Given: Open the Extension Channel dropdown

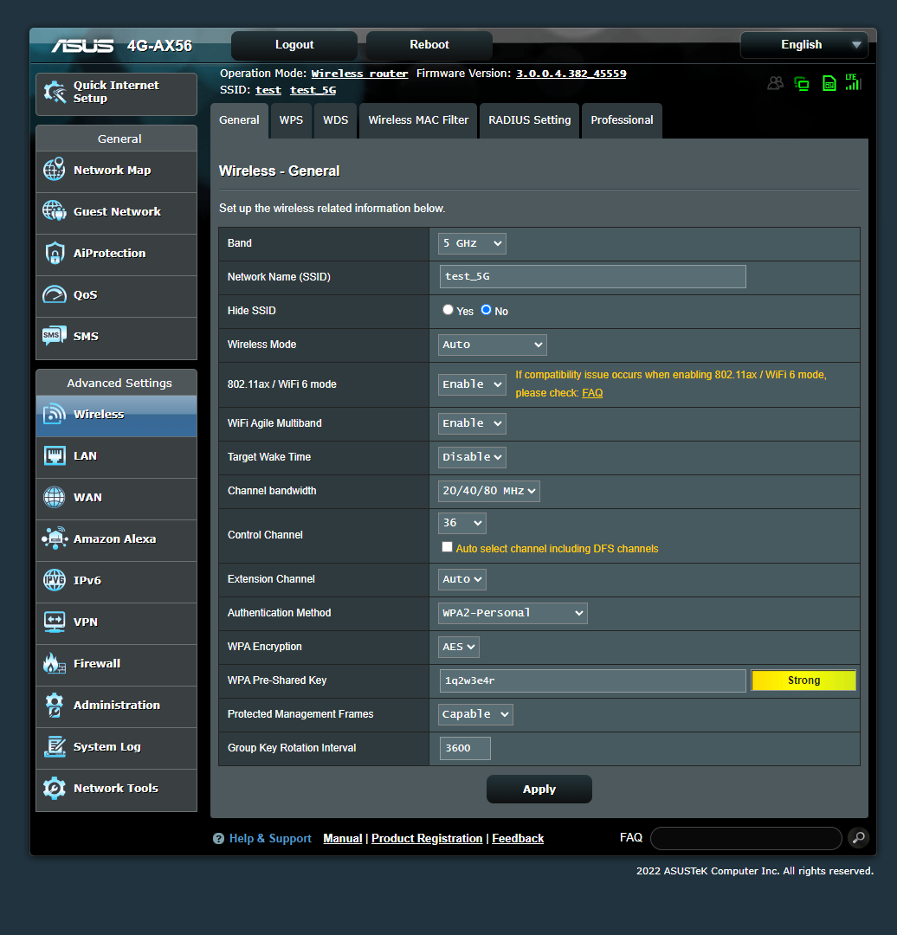Looking at the screenshot, I should [x=461, y=579].
